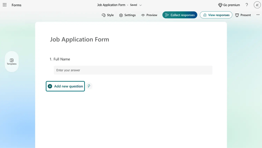Click the Collect responses button

pyautogui.click(x=180, y=15)
